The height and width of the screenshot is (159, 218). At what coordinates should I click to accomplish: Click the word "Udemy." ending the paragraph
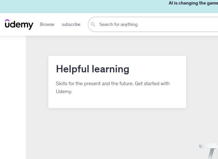pyautogui.click(x=64, y=92)
